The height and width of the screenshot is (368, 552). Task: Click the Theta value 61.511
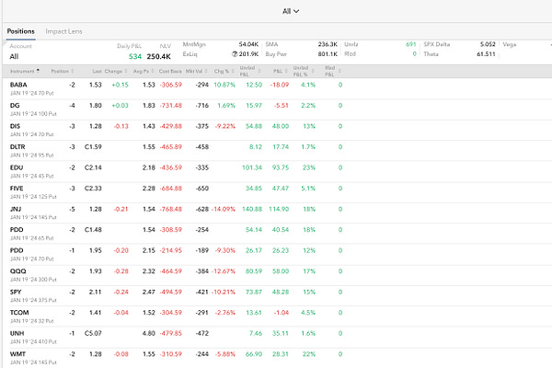pos(486,54)
